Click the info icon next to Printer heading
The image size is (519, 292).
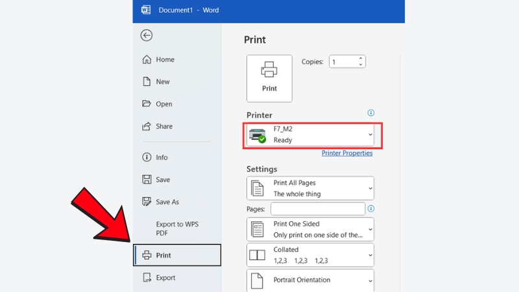[x=370, y=113]
